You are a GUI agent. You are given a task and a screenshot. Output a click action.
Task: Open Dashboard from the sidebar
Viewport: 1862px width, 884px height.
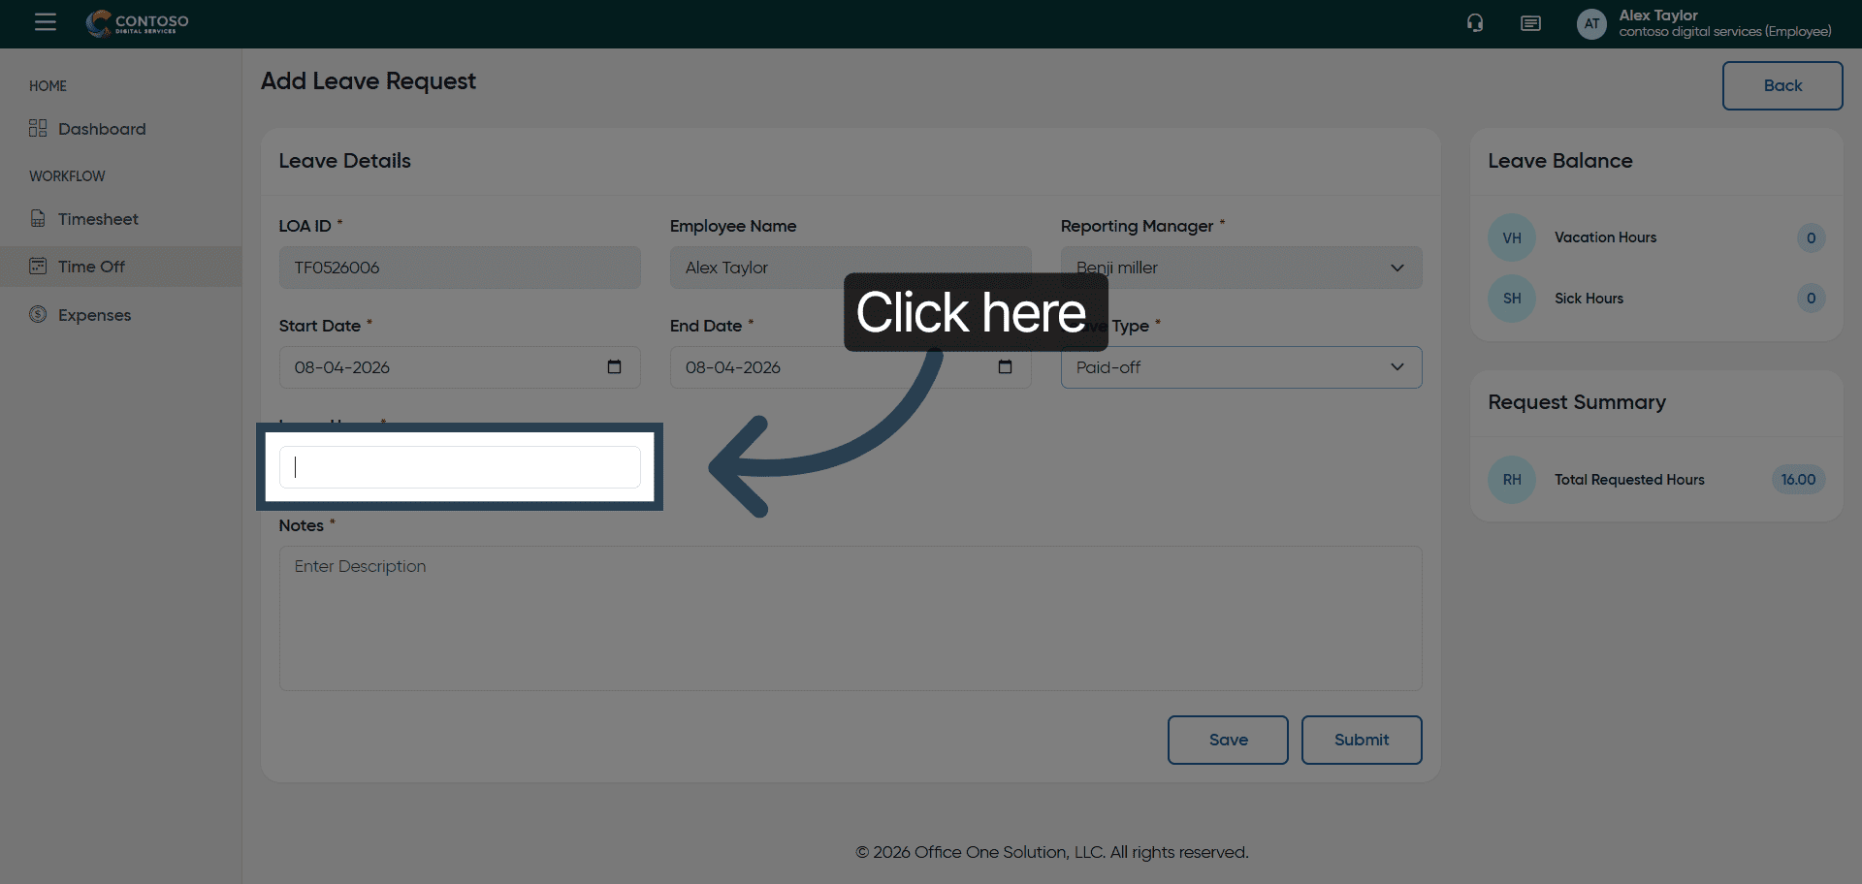pos(102,129)
